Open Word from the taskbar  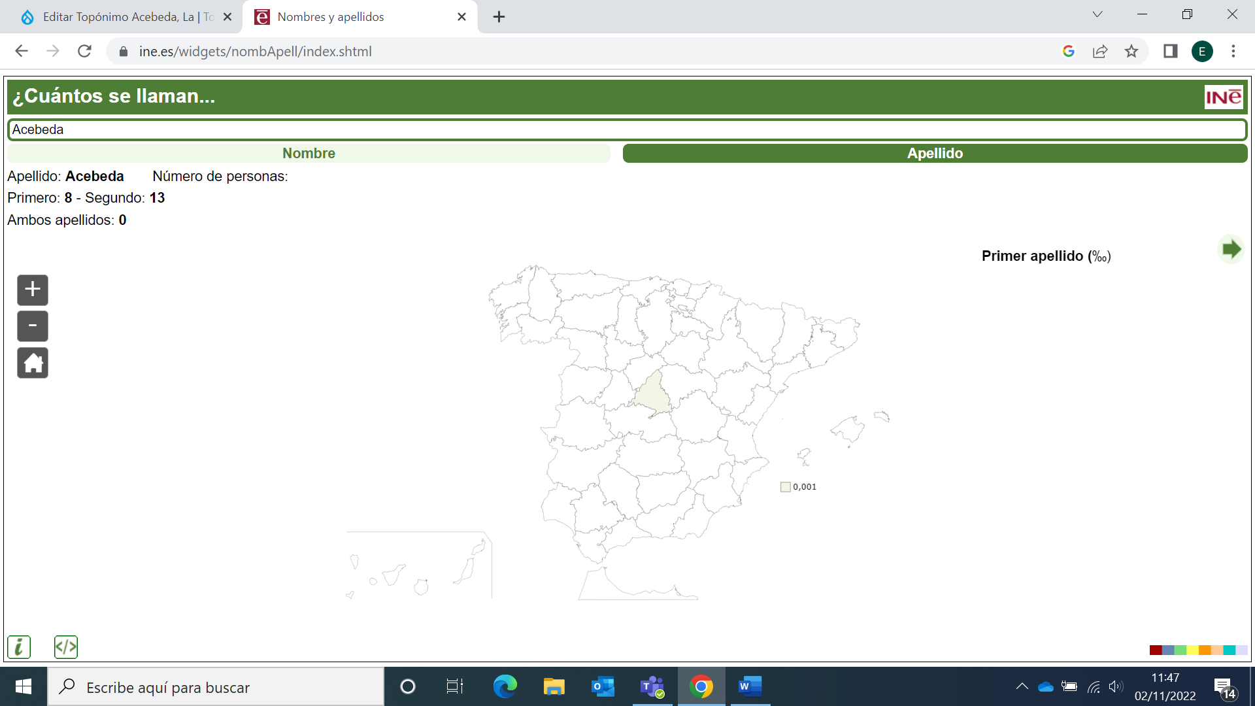[x=750, y=686]
